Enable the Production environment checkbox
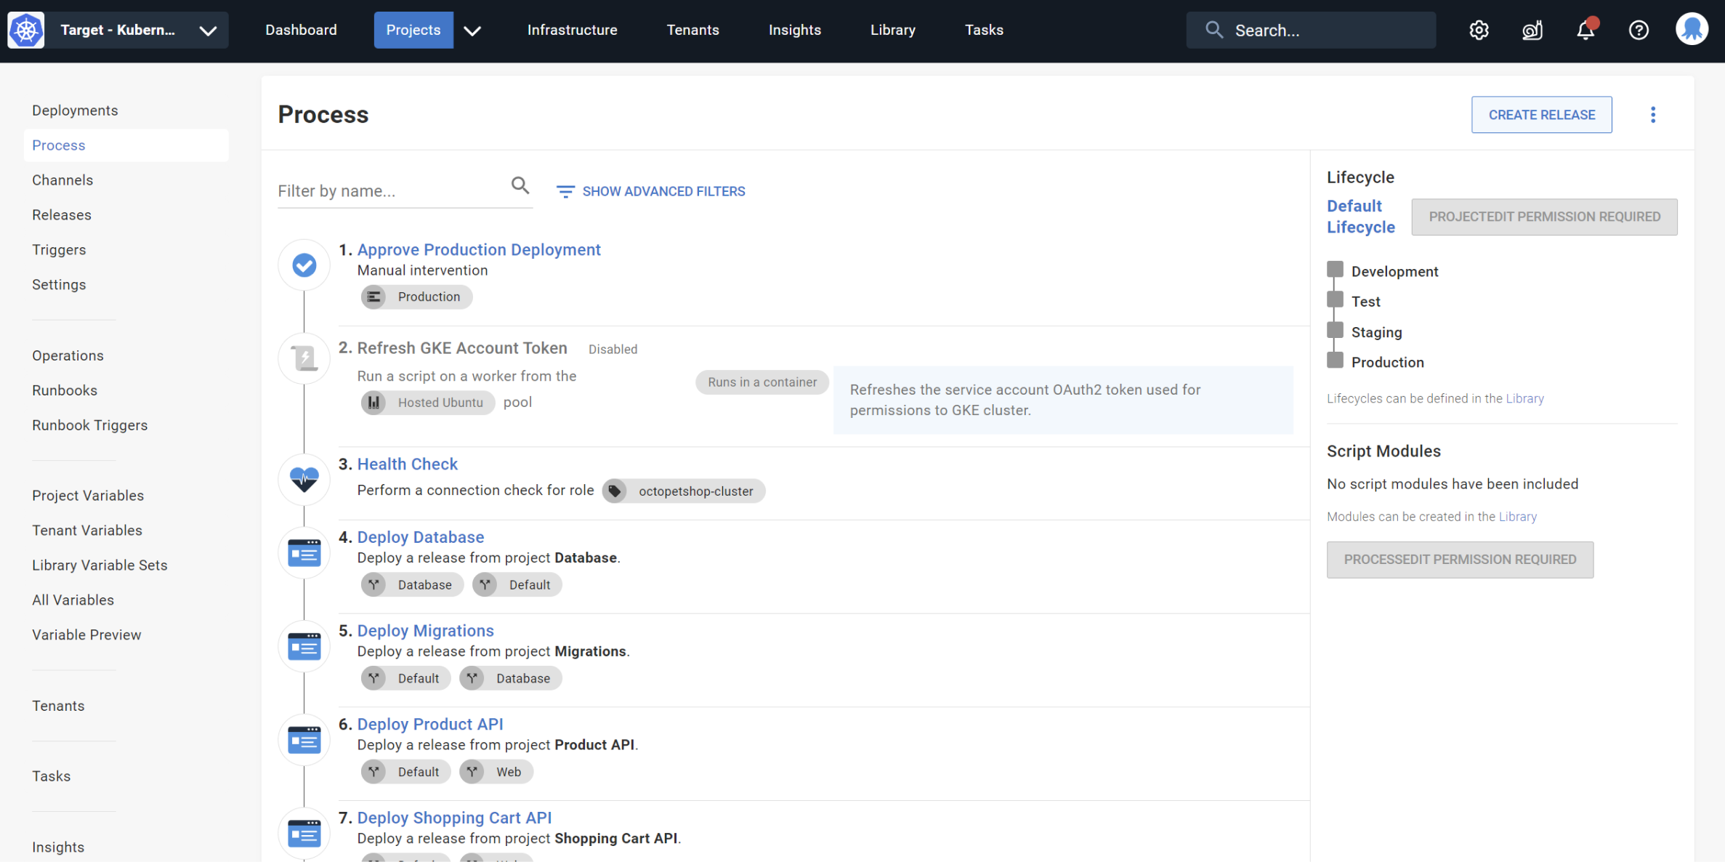 [x=1334, y=360]
